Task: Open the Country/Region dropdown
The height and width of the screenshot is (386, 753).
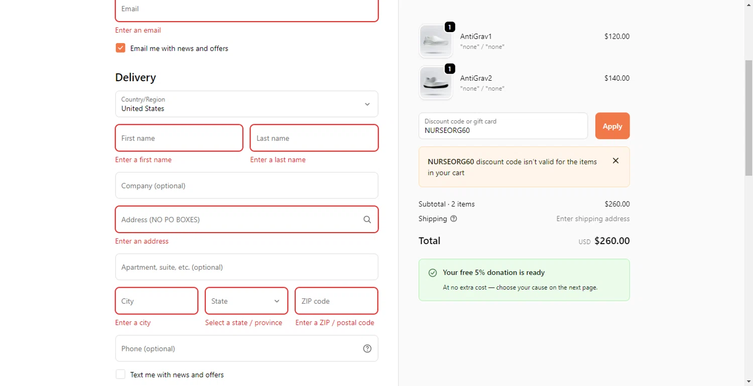Action: pos(246,104)
